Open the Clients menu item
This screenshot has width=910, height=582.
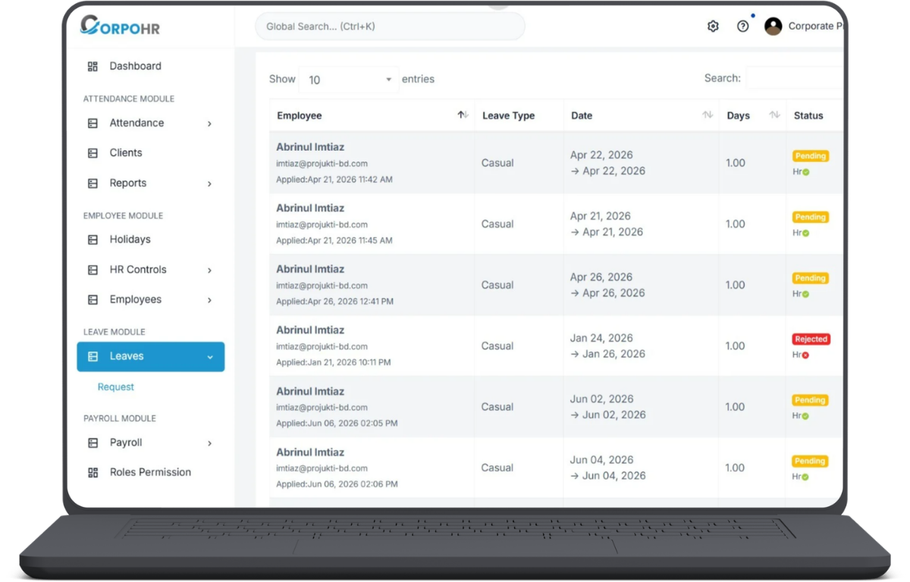point(126,152)
